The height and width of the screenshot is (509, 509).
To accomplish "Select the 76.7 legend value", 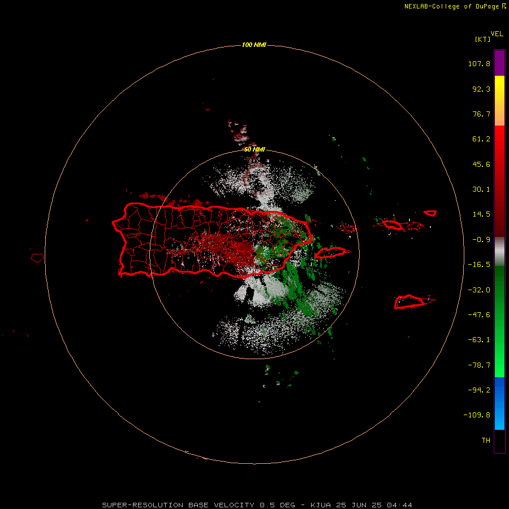I will [x=481, y=114].
